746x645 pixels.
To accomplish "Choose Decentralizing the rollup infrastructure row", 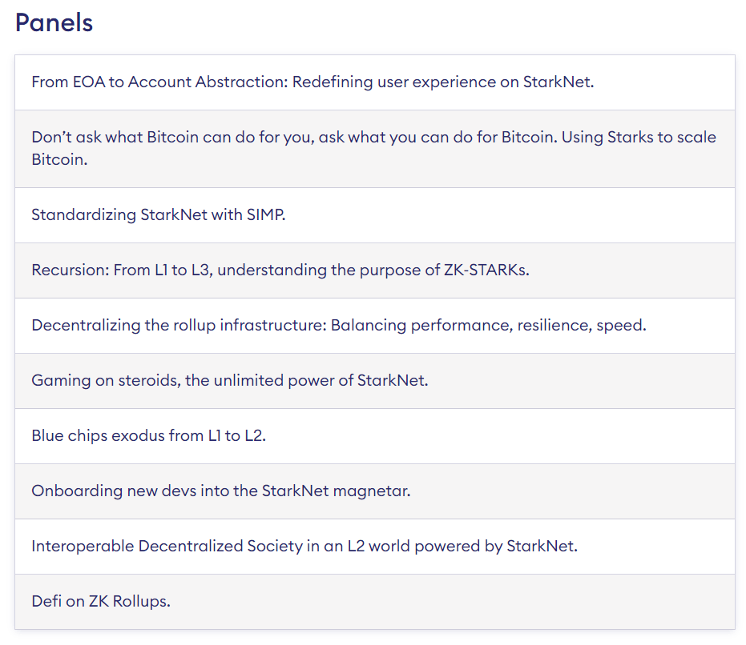I will tap(375, 326).
